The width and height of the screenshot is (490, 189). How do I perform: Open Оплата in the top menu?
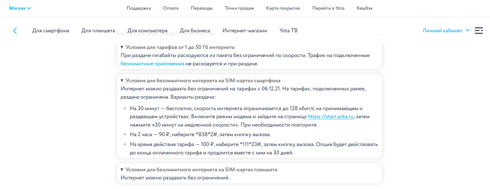click(x=171, y=8)
